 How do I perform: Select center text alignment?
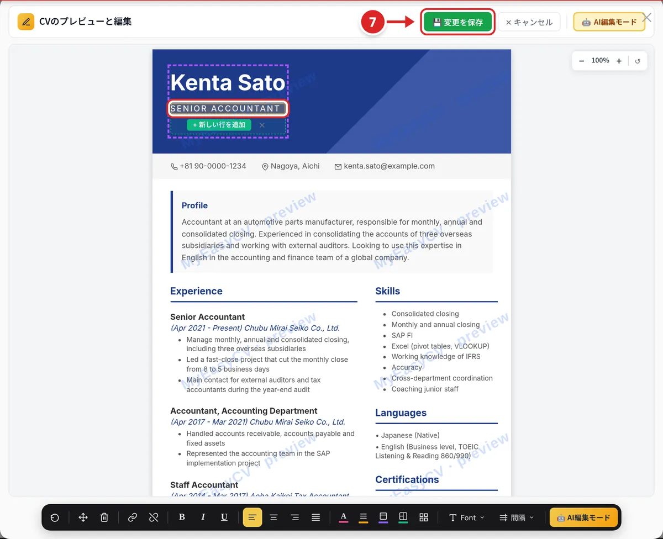click(x=273, y=517)
